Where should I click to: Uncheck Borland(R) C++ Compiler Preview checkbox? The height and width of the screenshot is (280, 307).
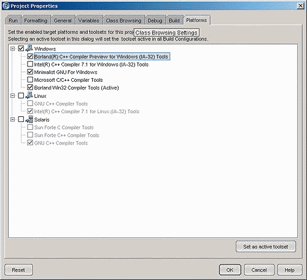(30, 56)
